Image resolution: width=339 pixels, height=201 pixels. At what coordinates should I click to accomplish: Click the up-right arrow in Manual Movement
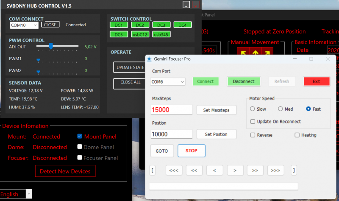coord(267,52)
